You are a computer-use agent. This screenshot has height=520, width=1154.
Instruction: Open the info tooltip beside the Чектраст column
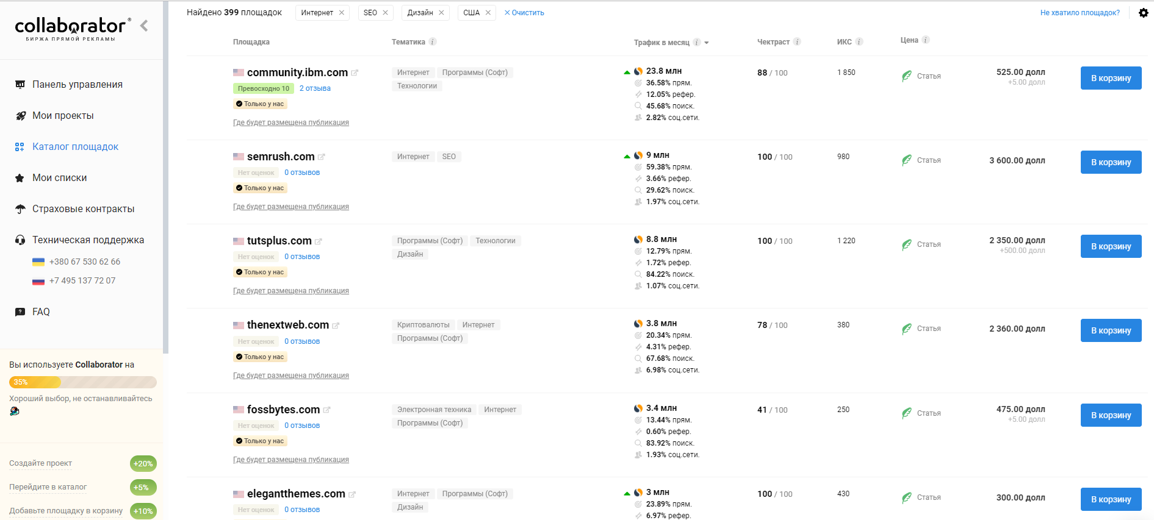point(798,41)
